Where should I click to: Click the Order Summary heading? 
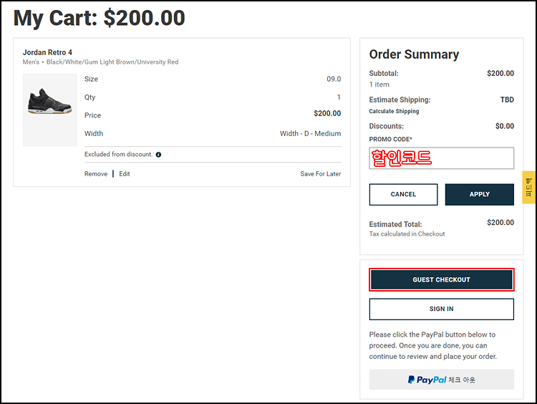coord(414,54)
